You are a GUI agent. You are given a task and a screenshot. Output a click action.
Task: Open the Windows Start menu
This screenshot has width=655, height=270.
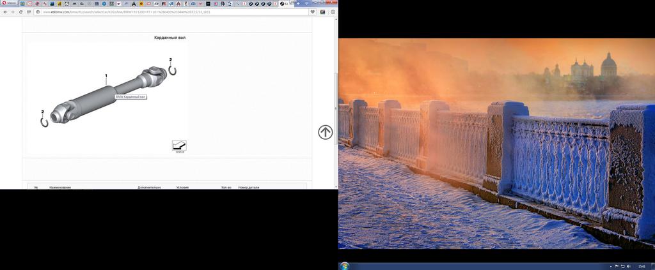(345, 265)
